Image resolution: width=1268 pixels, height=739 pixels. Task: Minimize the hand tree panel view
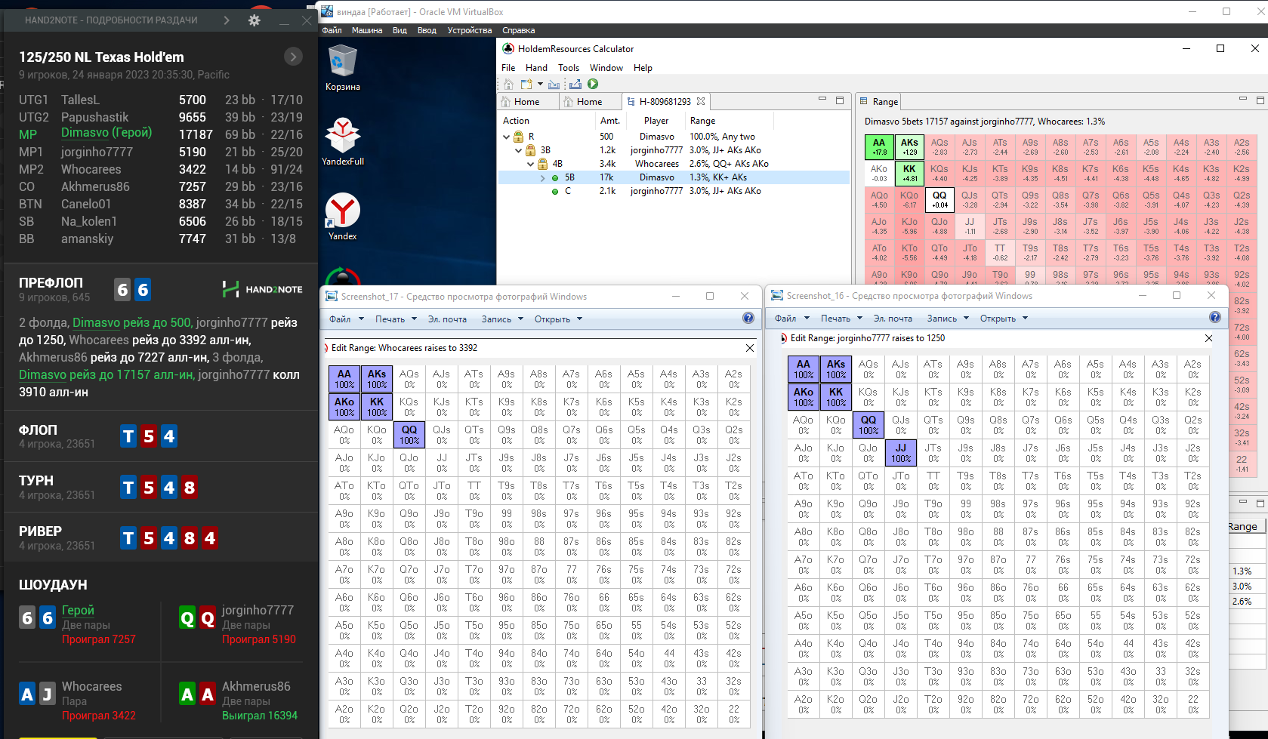(822, 100)
